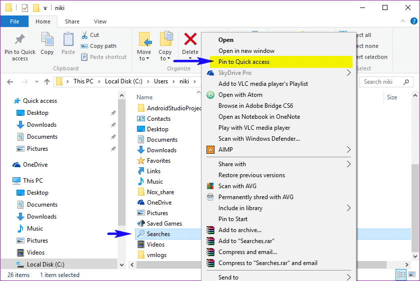Switch to the View tab

click(x=100, y=21)
